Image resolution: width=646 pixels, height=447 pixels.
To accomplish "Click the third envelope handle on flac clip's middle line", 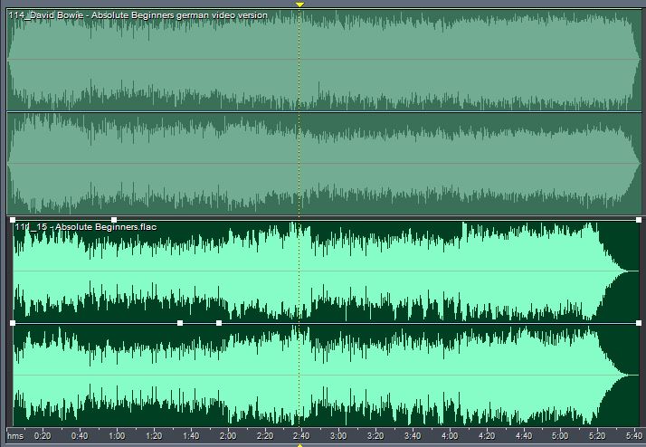I will (219, 322).
